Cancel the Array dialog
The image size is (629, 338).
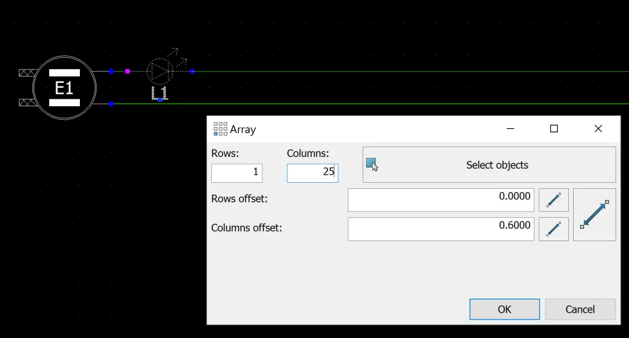click(x=580, y=309)
